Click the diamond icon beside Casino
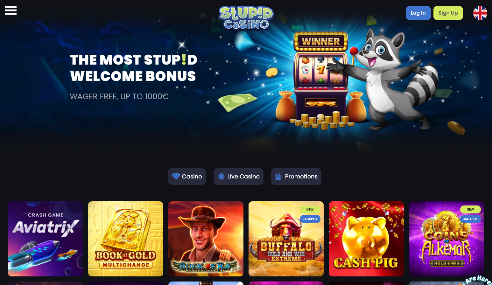The width and height of the screenshot is (492, 285). [176, 176]
